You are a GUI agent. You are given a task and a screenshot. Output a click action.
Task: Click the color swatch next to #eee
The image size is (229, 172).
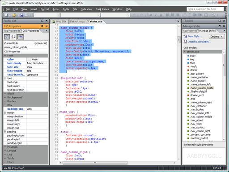[29, 59]
